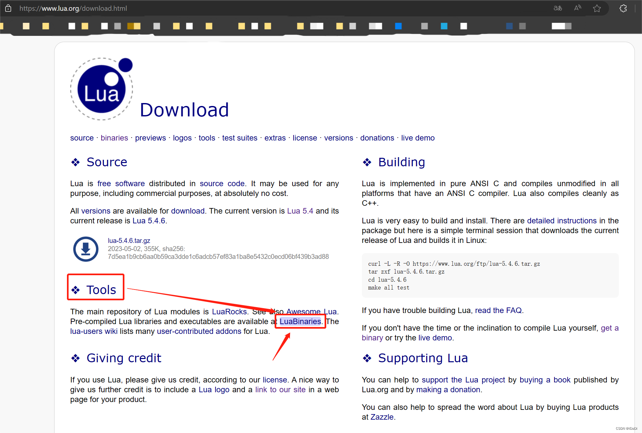Open the LuaRocks repository link
The image size is (642, 433).
coord(229,312)
